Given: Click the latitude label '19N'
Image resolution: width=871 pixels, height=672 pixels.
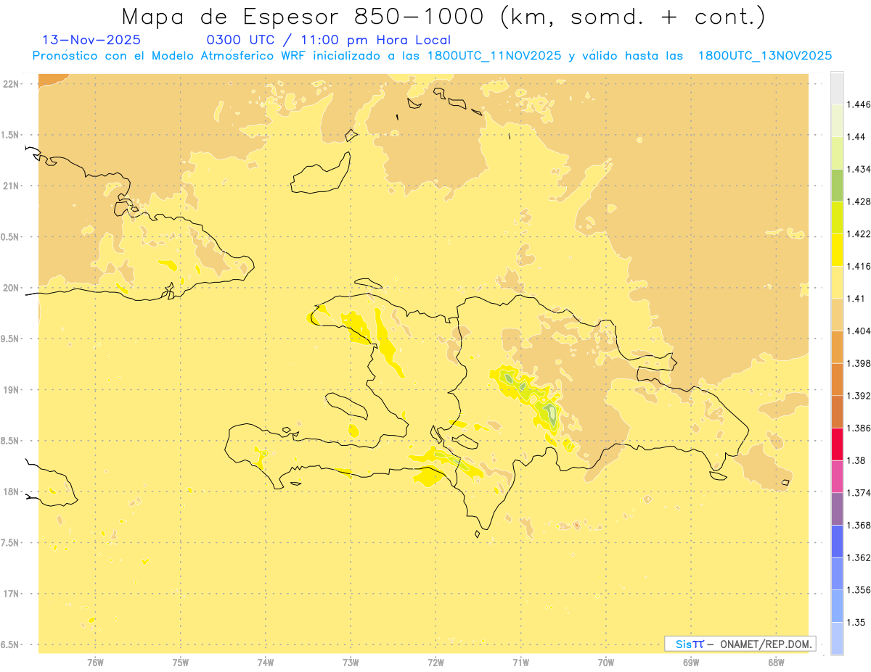Looking at the screenshot, I should click(12, 390).
